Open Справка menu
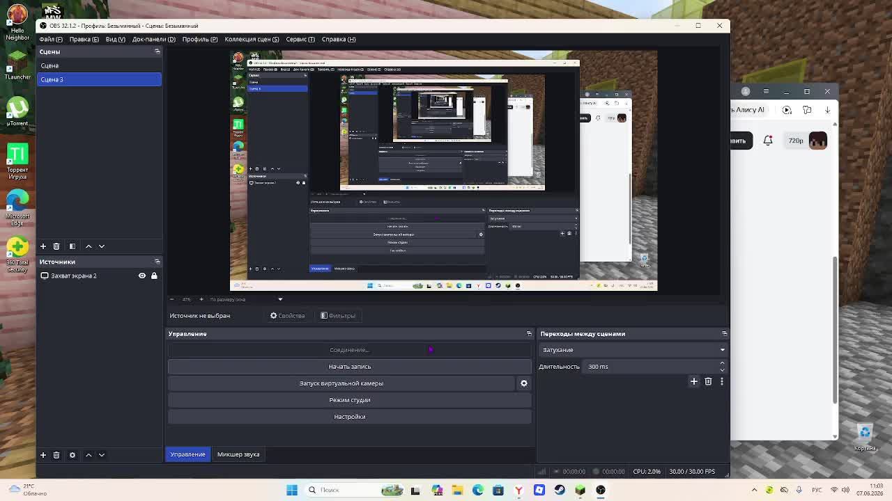The height and width of the screenshot is (501, 892). (339, 39)
